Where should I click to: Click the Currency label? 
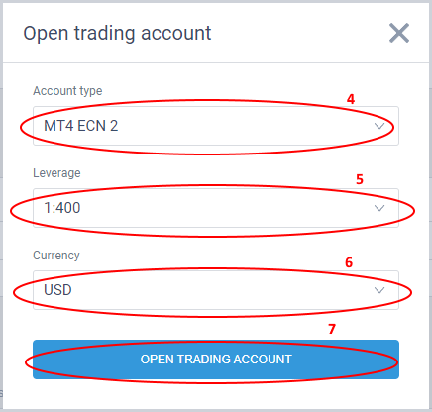click(x=56, y=256)
